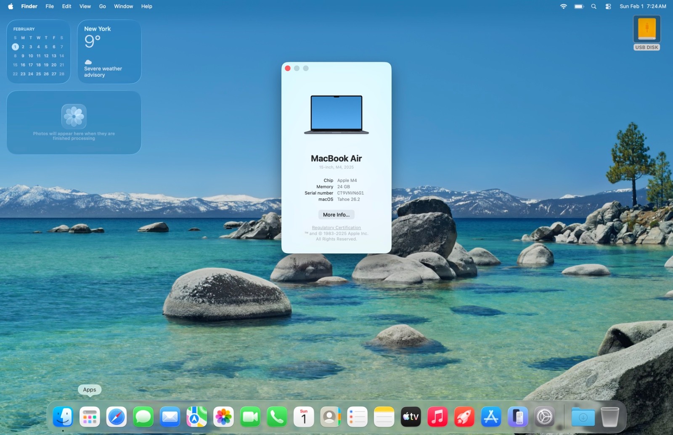Click the menu bar date and time
673x435 pixels.
pyautogui.click(x=643, y=6)
